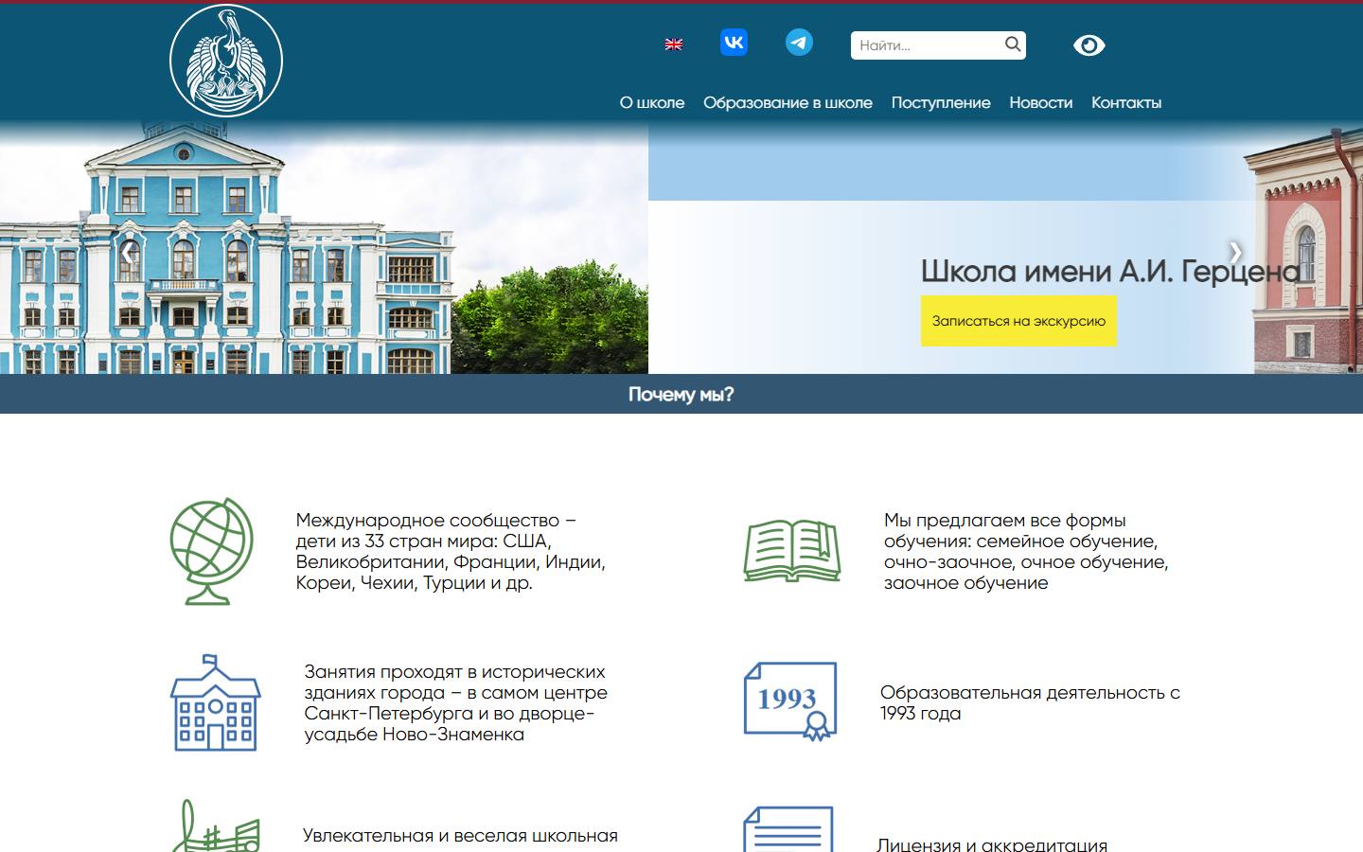This screenshot has width=1363, height=852.
Task: Click the 1993 certificate icon
Action: coord(790,701)
